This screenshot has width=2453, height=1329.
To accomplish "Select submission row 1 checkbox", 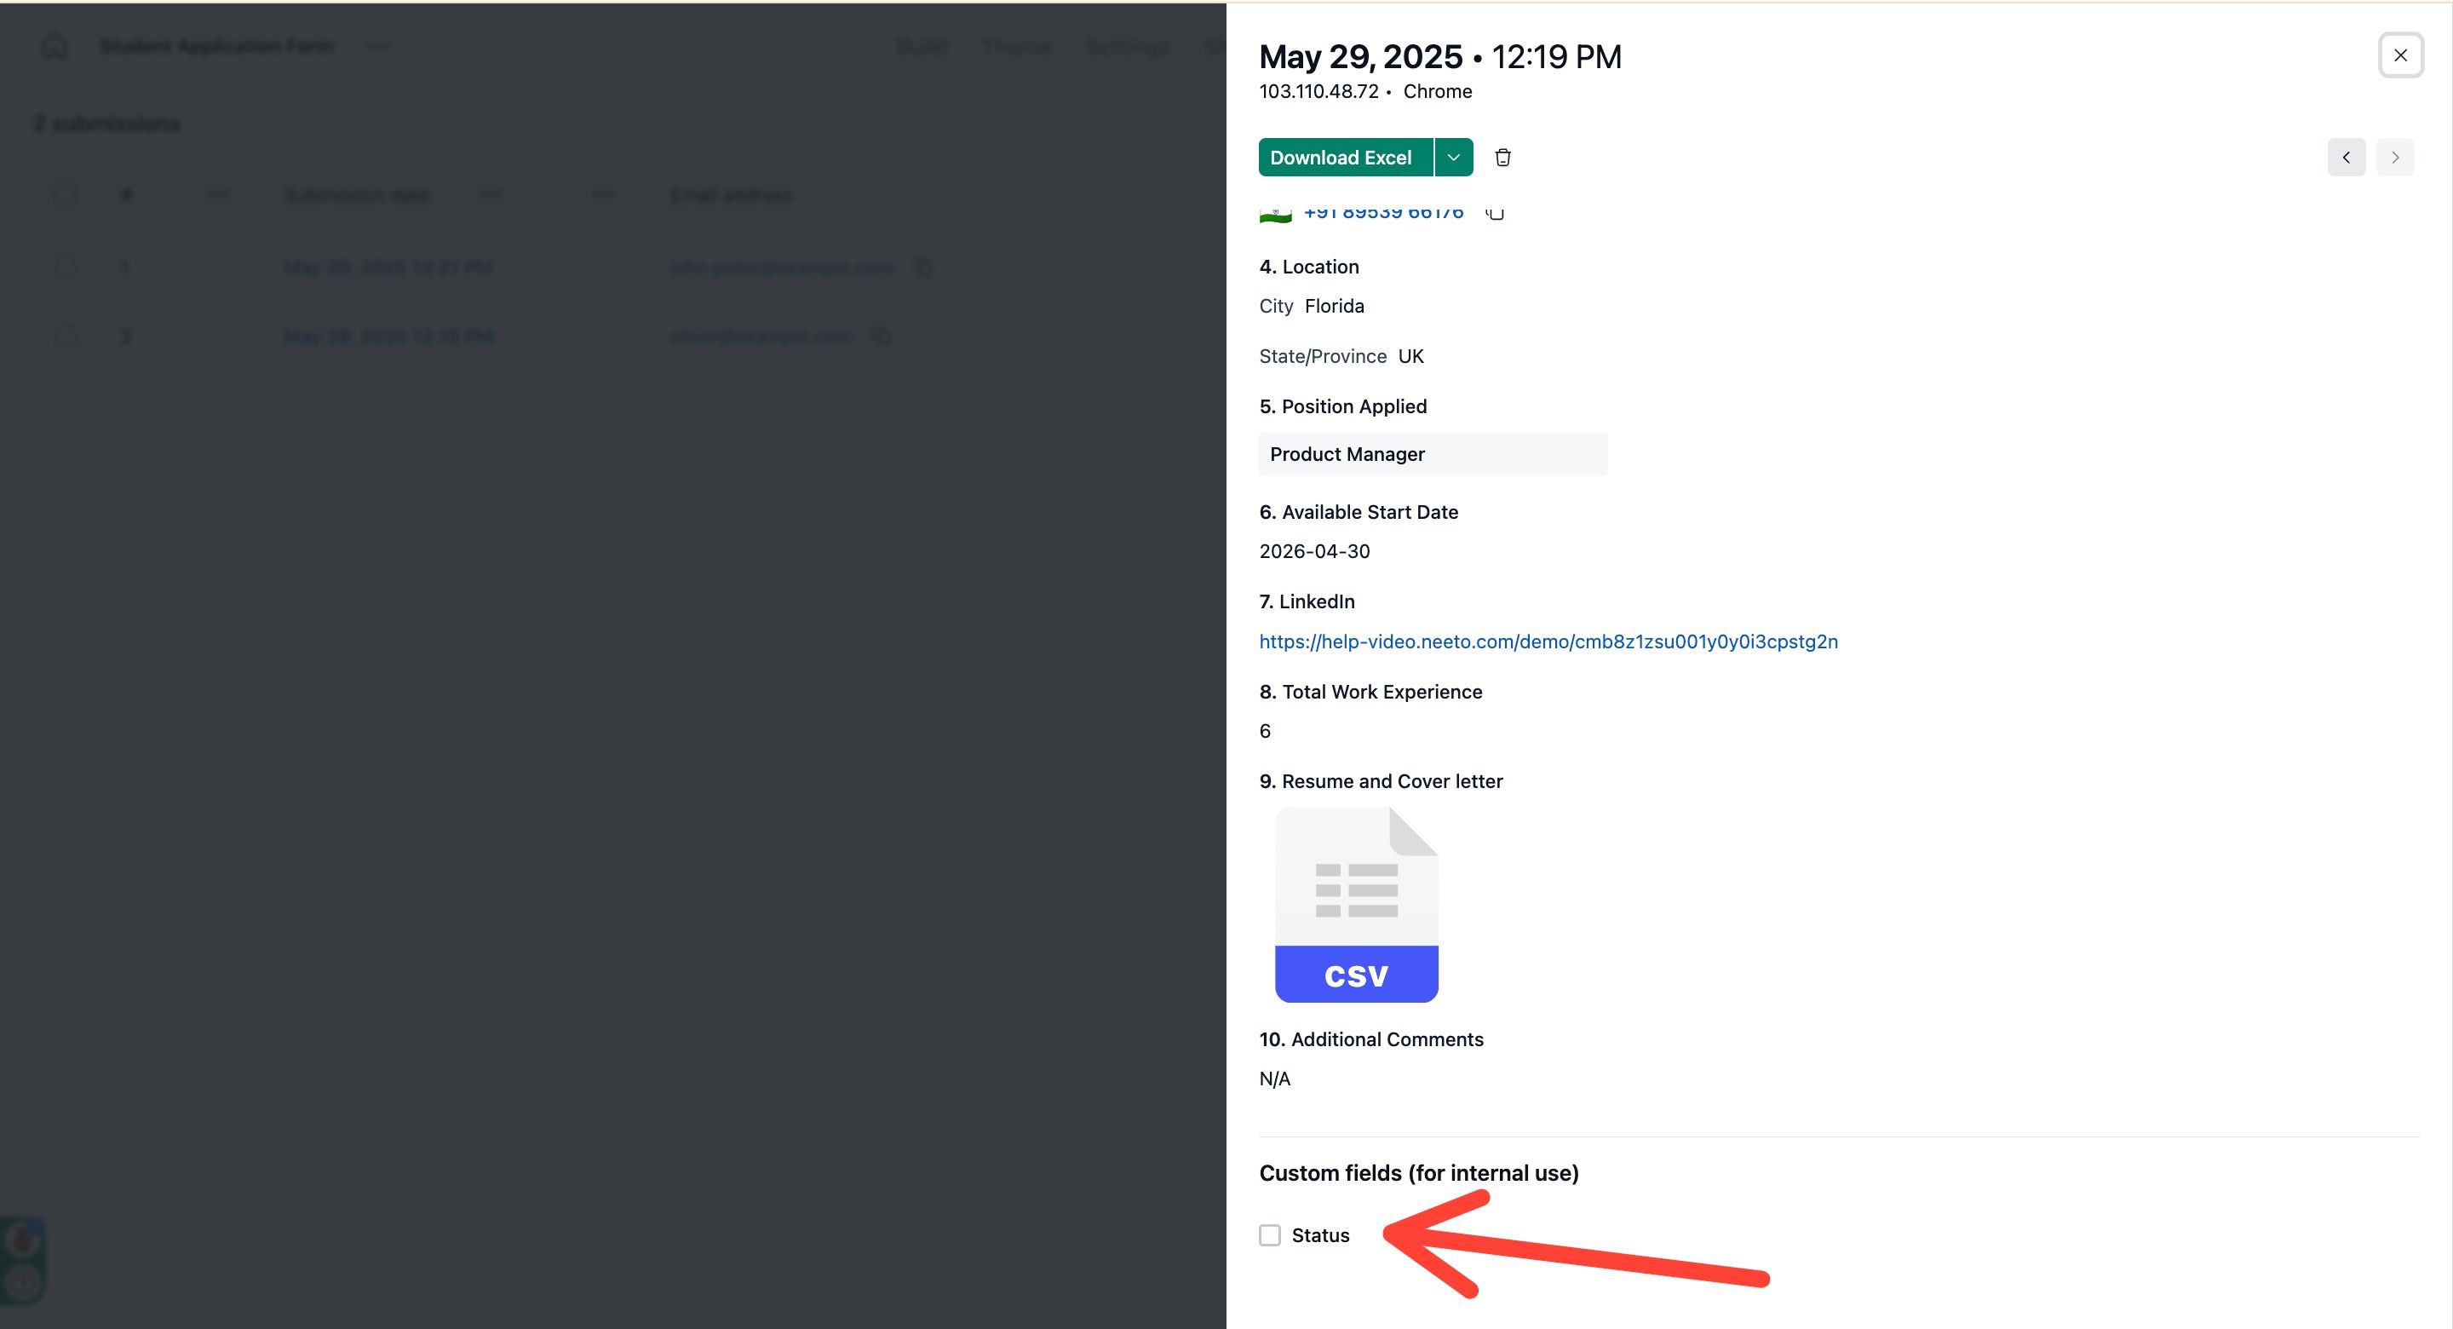I will click(x=66, y=267).
